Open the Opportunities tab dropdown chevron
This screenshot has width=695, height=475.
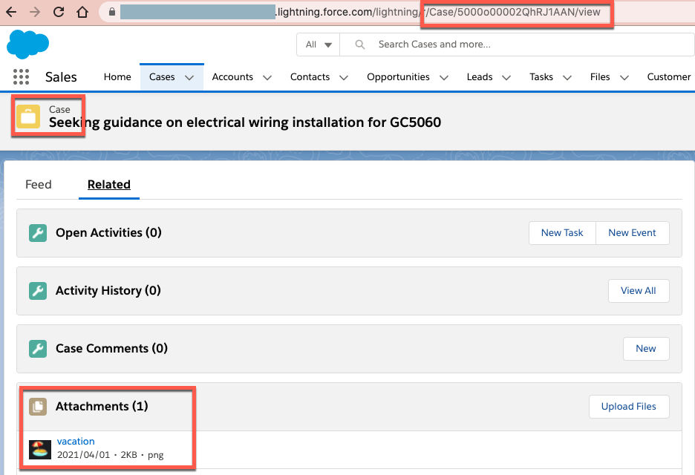pos(444,77)
